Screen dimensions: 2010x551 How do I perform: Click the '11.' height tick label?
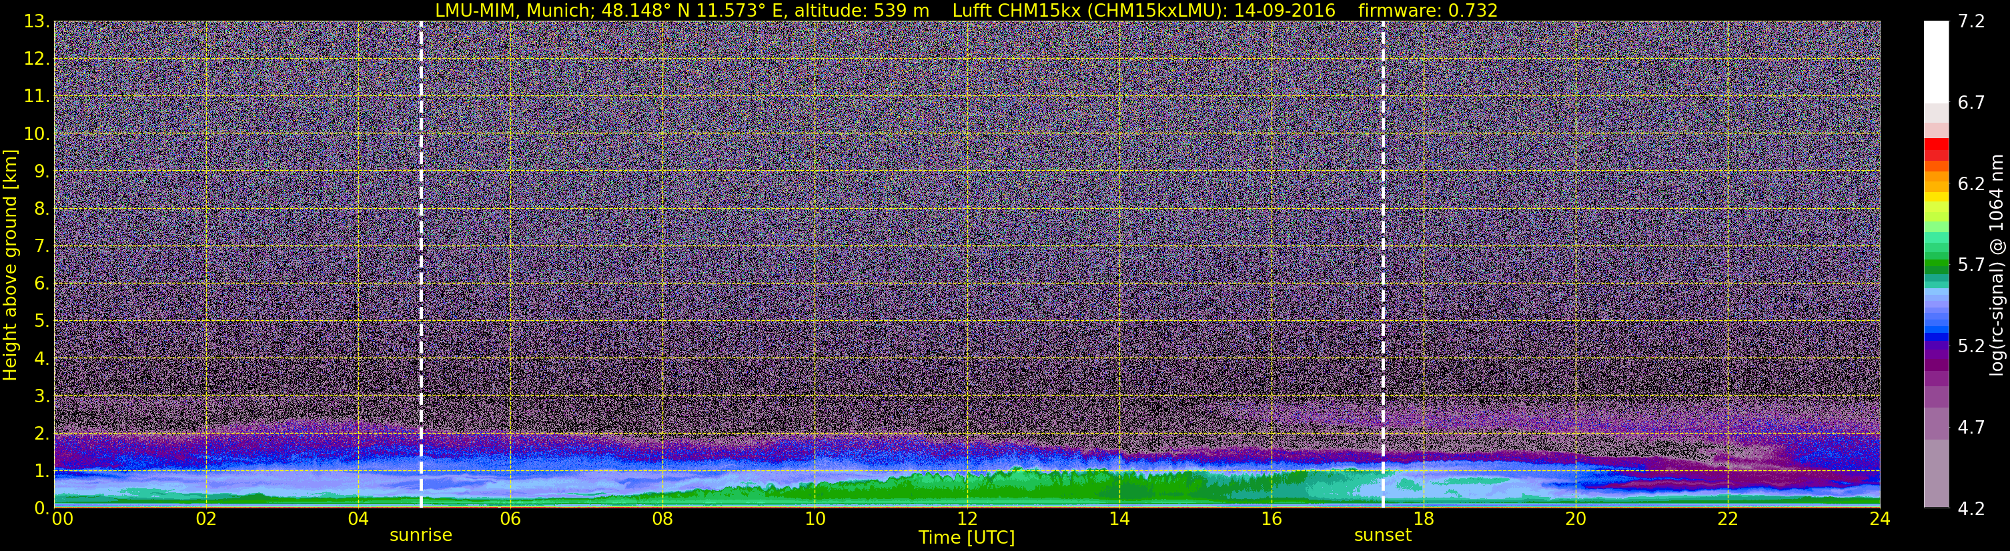(37, 97)
